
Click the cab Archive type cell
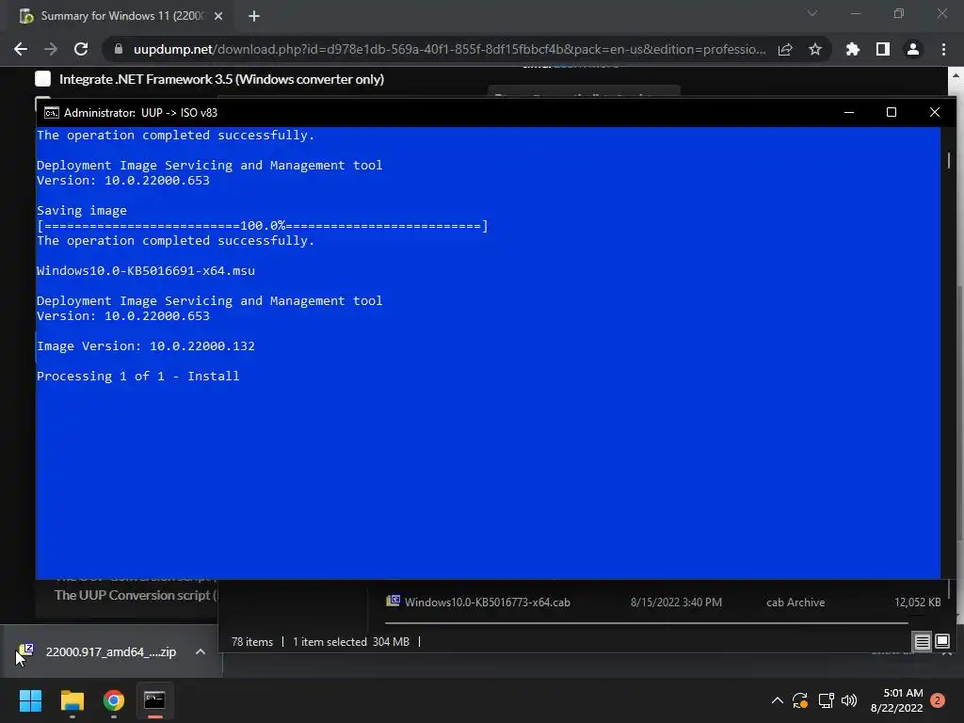pos(795,602)
